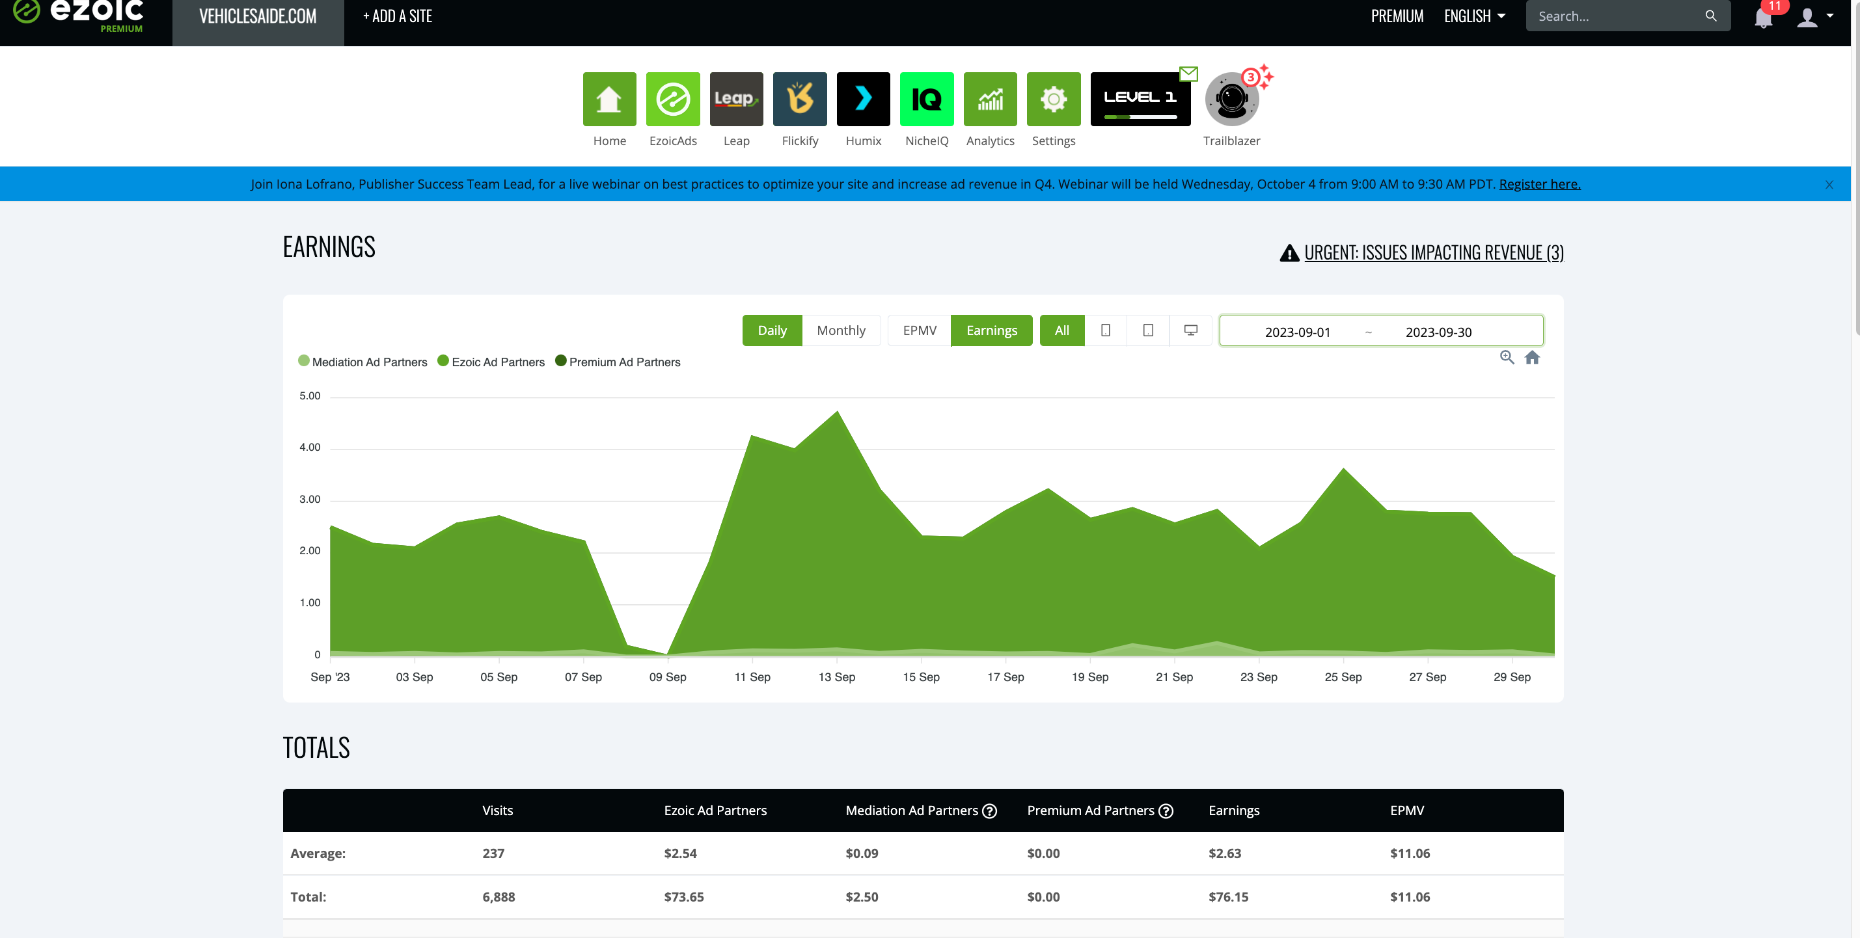Click + ADD A SITE

[x=397, y=16]
